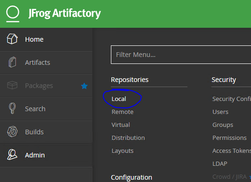The width and height of the screenshot is (251, 182).
Task: Select the Search magnifier icon
Action: click(13, 108)
